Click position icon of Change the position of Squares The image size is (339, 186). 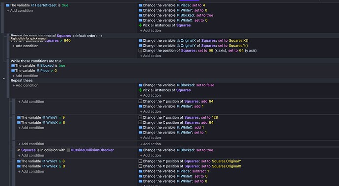pyautogui.click(x=141, y=51)
